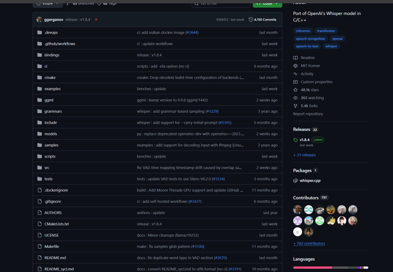Click the scripts folder icon
The height and width of the screenshot is (272, 393).
coord(40,156)
